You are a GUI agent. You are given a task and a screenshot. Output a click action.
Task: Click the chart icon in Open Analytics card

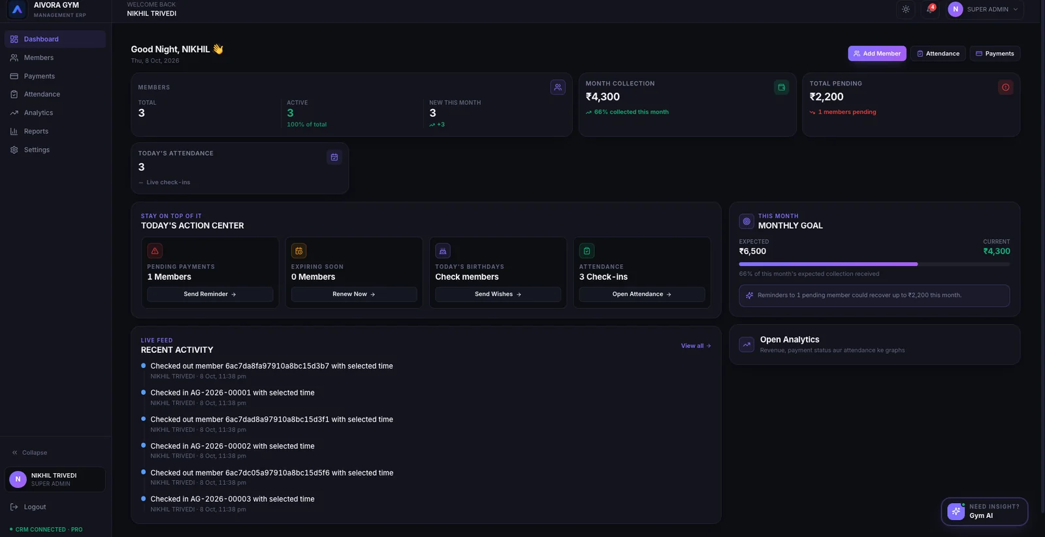747,345
